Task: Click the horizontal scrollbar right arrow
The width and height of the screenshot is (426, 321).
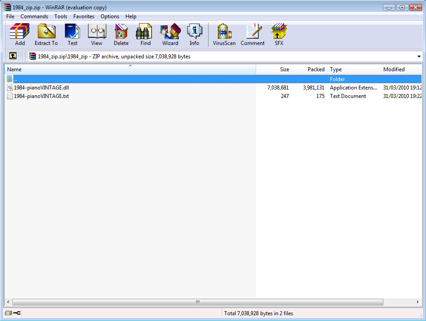Action: 418,302
